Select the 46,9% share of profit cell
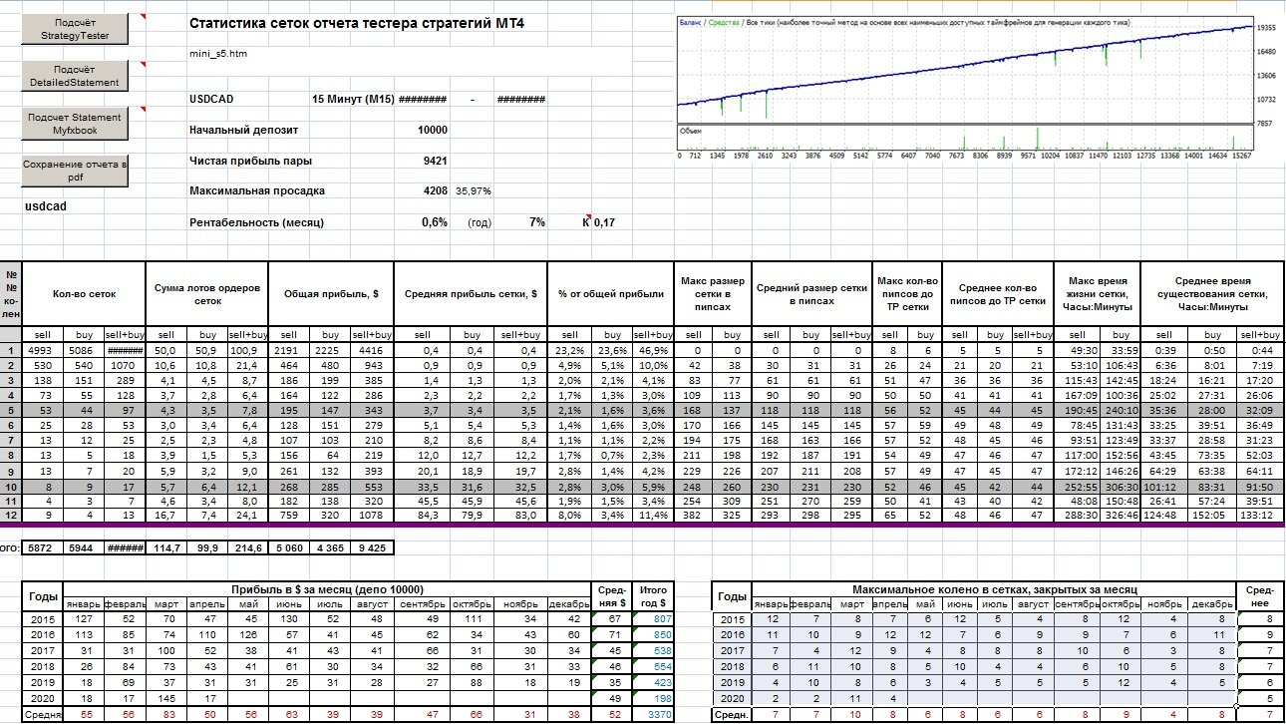1286x724 pixels. click(654, 351)
